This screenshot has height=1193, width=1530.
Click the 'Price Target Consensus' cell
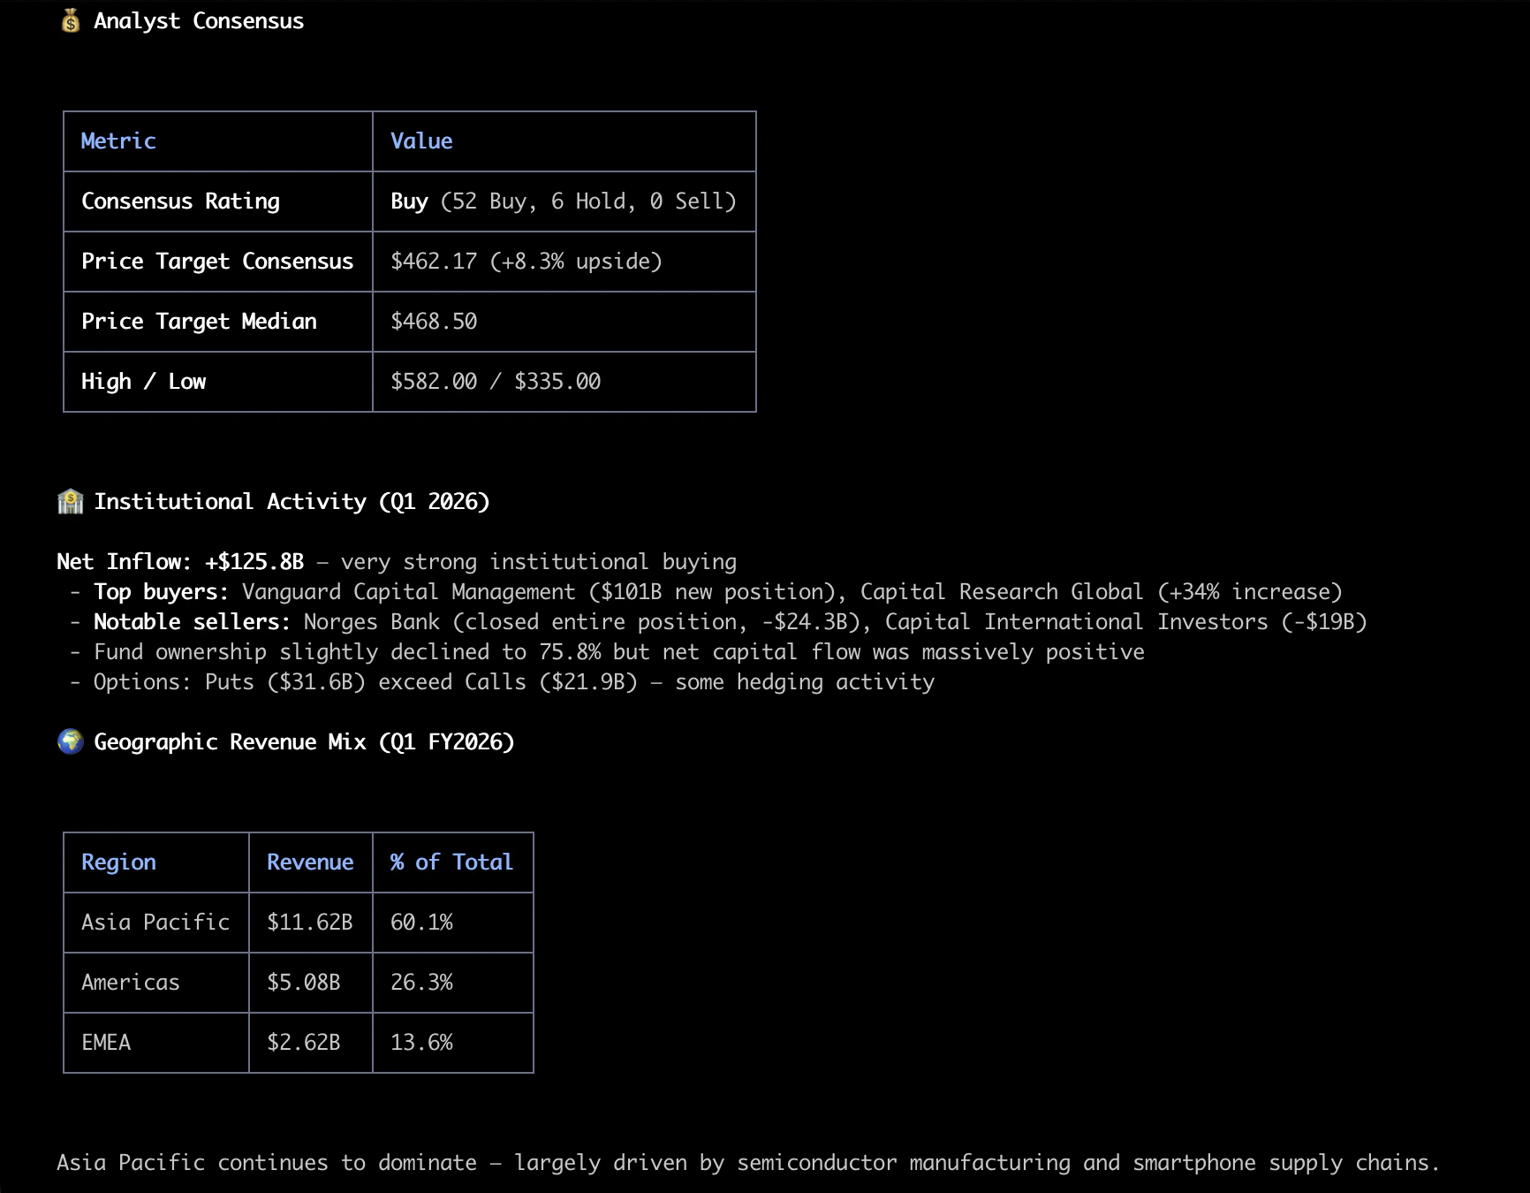[x=217, y=262]
